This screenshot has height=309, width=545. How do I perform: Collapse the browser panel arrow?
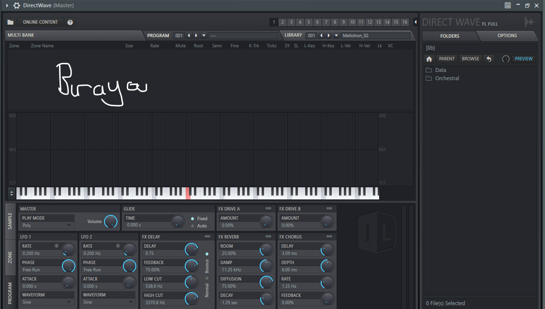pos(415,22)
